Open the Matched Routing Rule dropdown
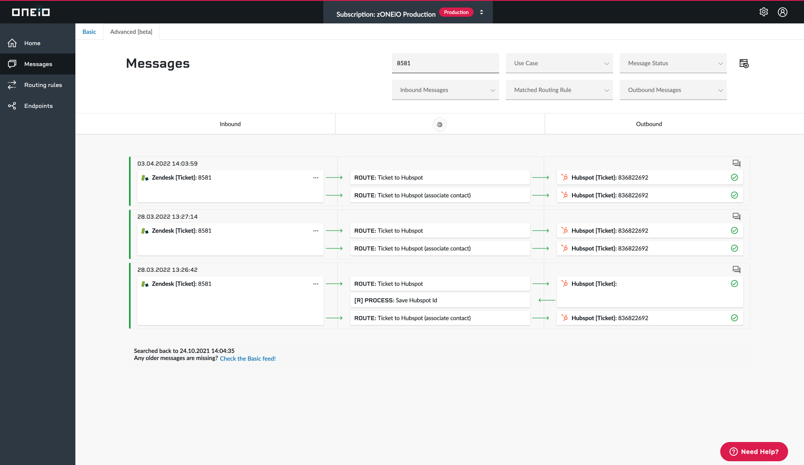The height and width of the screenshot is (465, 804). (x=559, y=90)
